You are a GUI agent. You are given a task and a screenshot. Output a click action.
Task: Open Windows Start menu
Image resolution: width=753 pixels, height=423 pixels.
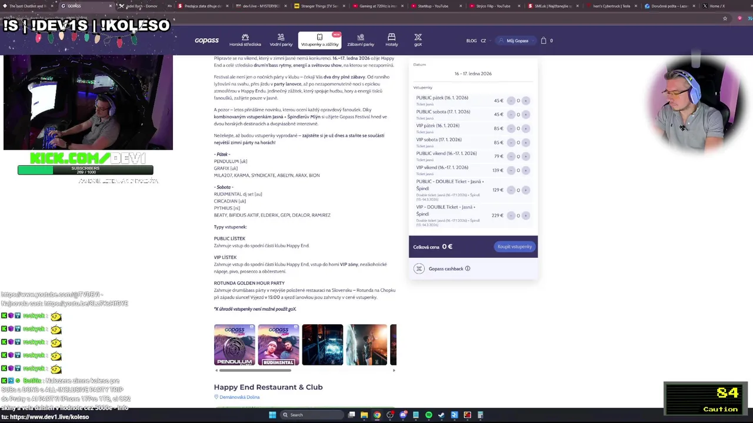click(x=272, y=415)
